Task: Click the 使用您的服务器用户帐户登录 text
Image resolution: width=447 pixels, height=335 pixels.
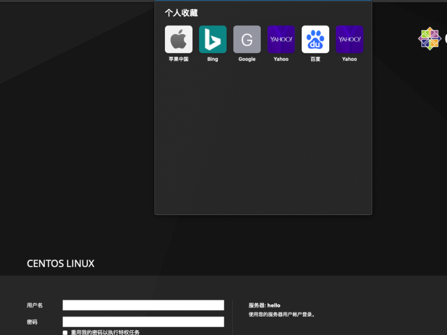Action: [282, 314]
